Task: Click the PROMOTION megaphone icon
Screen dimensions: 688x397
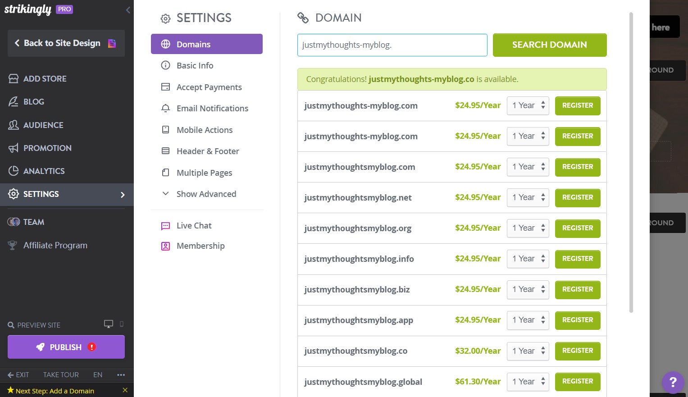Action: point(13,148)
